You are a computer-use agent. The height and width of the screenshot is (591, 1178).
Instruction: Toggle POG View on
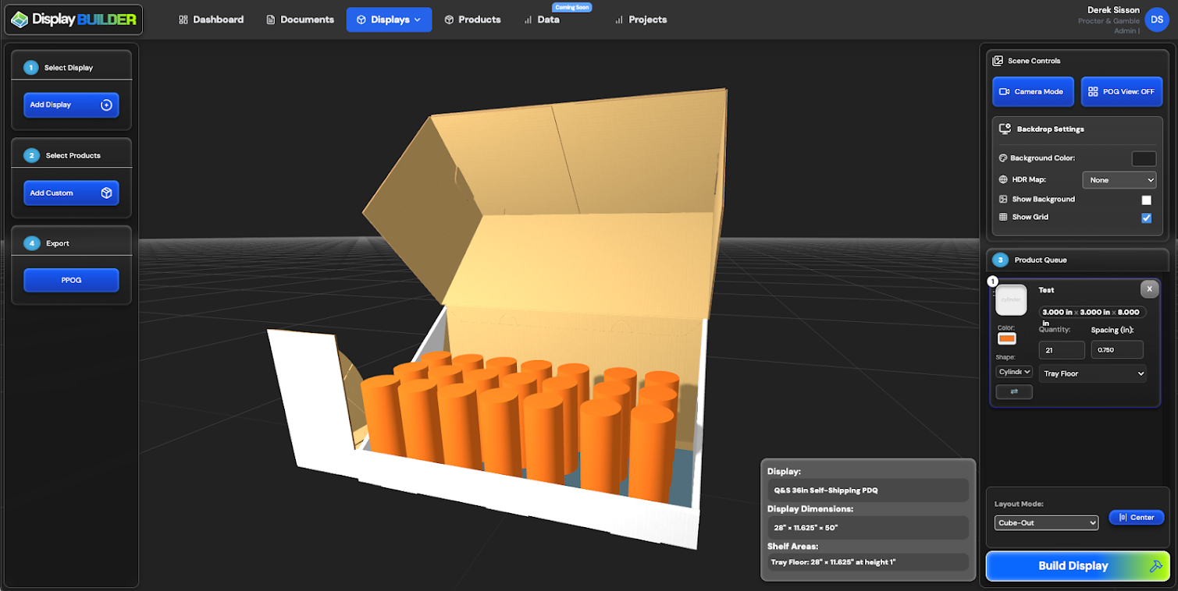[1121, 92]
